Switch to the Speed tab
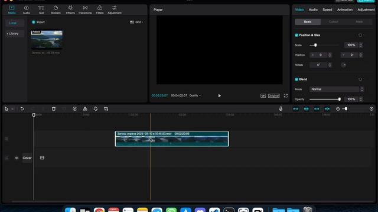 pos(327,9)
